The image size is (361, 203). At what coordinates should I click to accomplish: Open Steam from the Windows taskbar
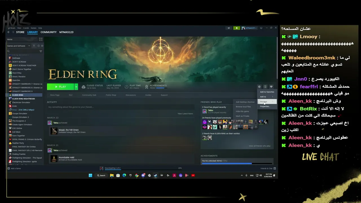[x=155, y=175]
